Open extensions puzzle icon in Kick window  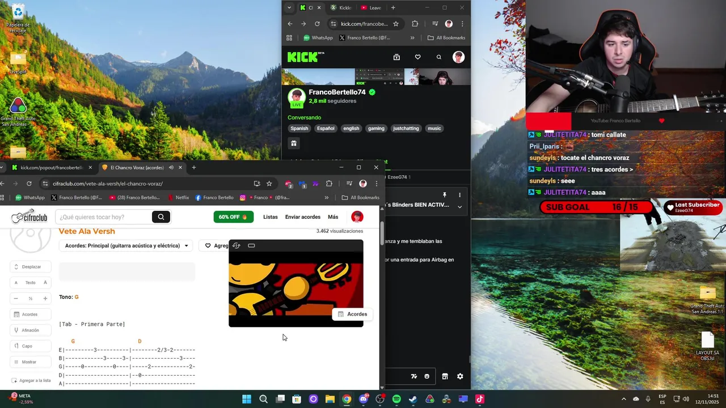click(415, 24)
